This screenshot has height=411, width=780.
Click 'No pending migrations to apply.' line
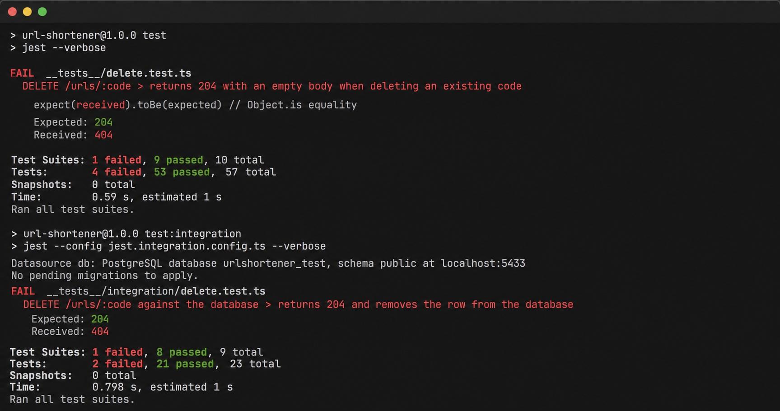tap(104, 276)
